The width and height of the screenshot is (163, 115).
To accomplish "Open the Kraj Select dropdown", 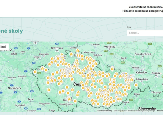I will 145,33.
